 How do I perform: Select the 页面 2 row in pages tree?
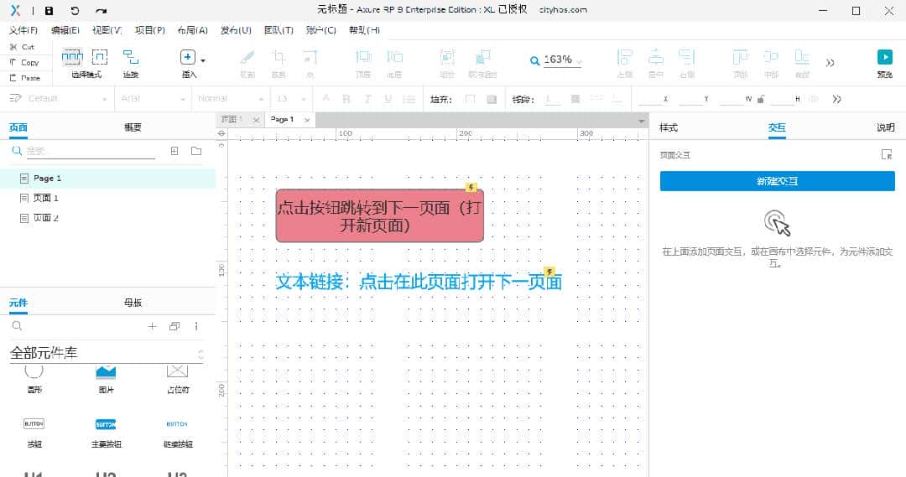click(107, 218)
